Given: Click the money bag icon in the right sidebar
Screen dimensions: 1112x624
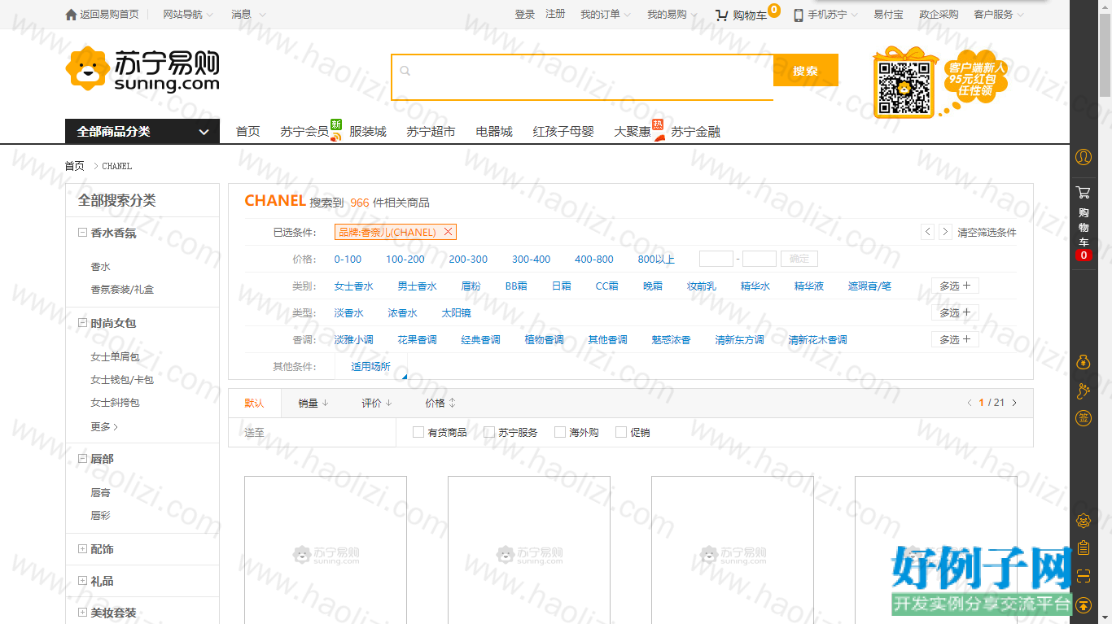Looking at the screenshot, I should click(x=1084, y=361).
